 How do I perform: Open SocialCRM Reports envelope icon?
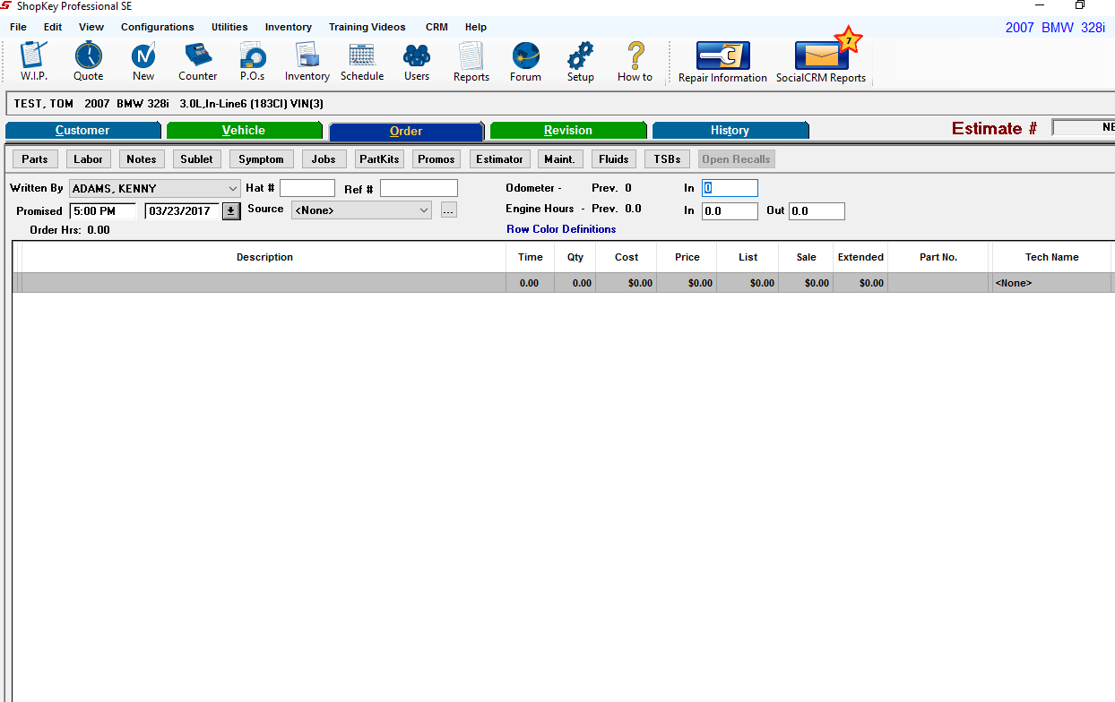tap(821, 63)
